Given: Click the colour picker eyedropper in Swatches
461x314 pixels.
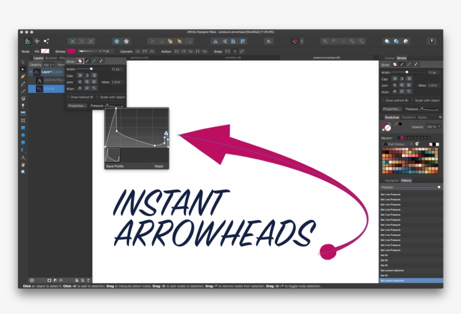Looking at the screenshot, I should point(396,124).
